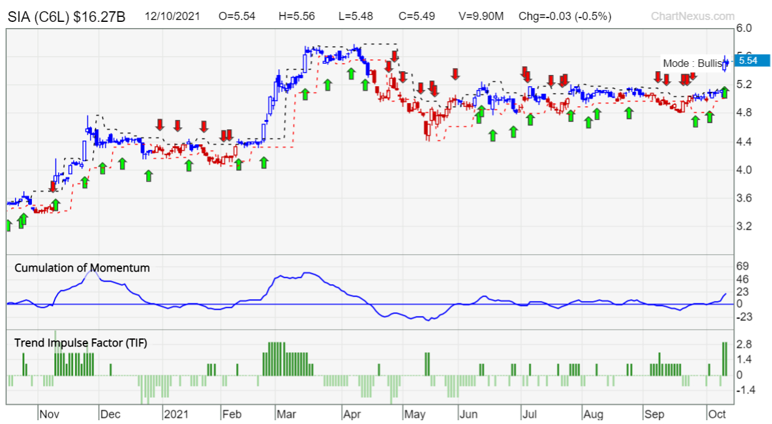Viewport: 772px width, 424px height.
Task: Click the 4.0 price axis label
Action: pyautogui.click(x=745, y=170)
